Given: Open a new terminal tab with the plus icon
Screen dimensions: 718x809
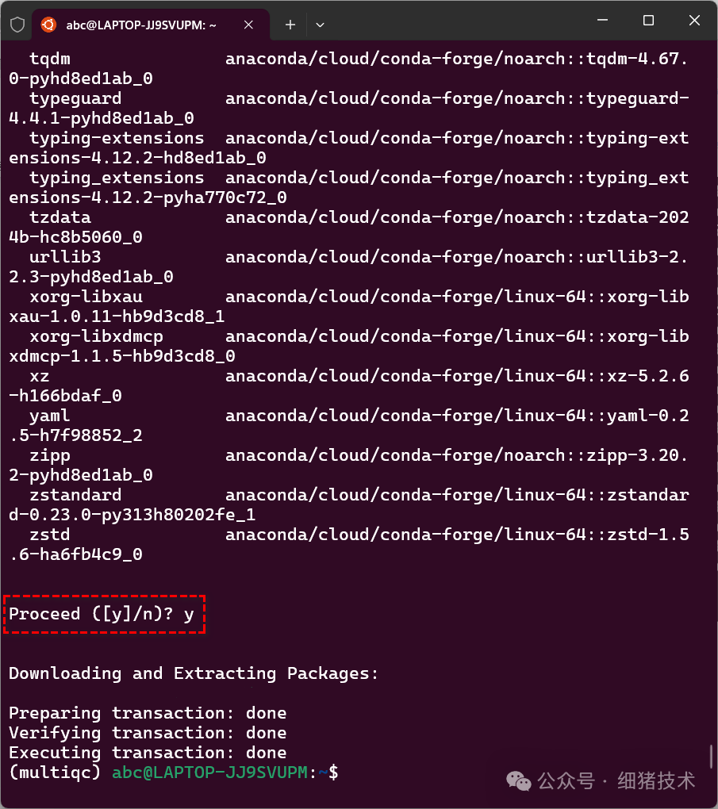Looking at the screenshot, I should (x=290, y=25).
